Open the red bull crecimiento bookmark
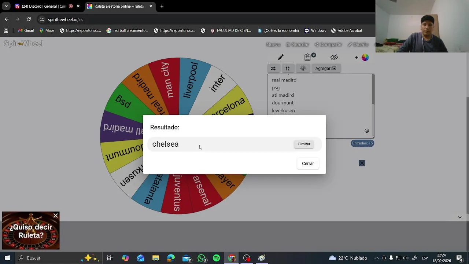The image size is (469, 264). (x=127, y=30)
